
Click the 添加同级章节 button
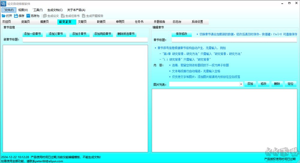click(103, 34)
